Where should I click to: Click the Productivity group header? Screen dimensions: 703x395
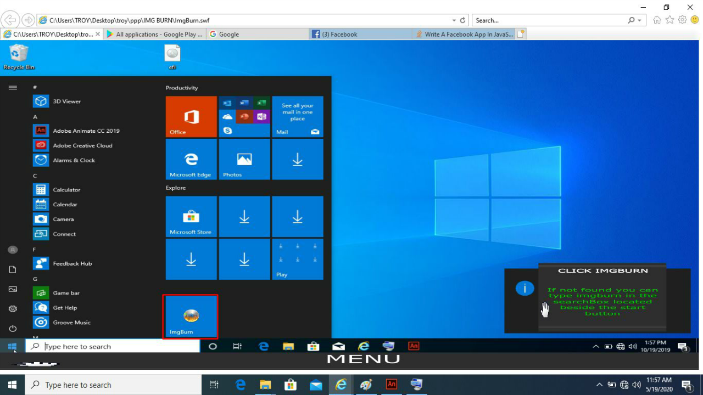pos(182,88)
